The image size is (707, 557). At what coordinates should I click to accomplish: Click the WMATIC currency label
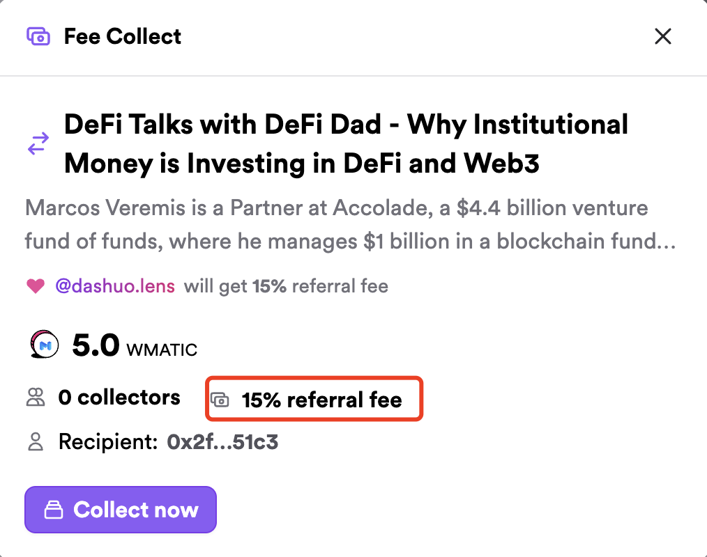click(x=162, y=348)
